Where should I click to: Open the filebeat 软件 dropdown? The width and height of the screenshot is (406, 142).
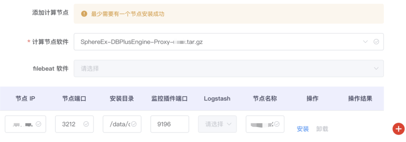click(x=228, y=68)
